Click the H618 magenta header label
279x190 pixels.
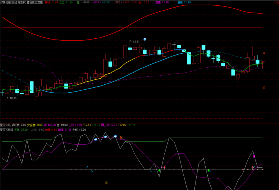(96, 3)
